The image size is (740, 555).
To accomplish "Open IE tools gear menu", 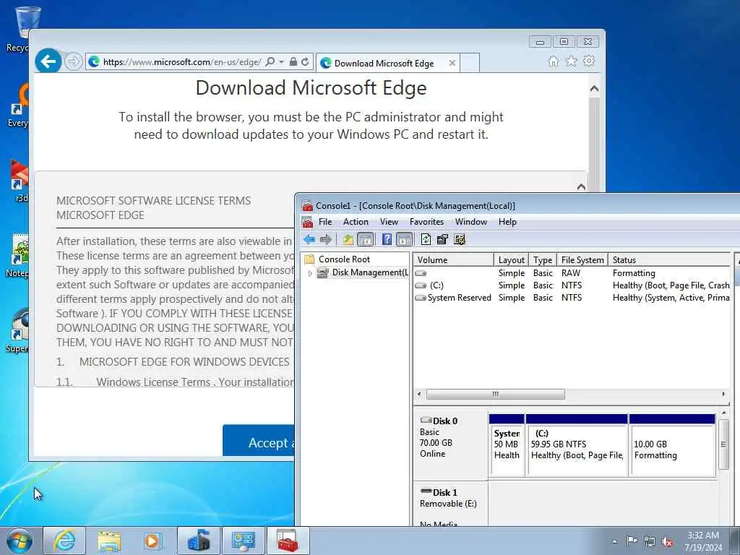I will pos(589,61).
